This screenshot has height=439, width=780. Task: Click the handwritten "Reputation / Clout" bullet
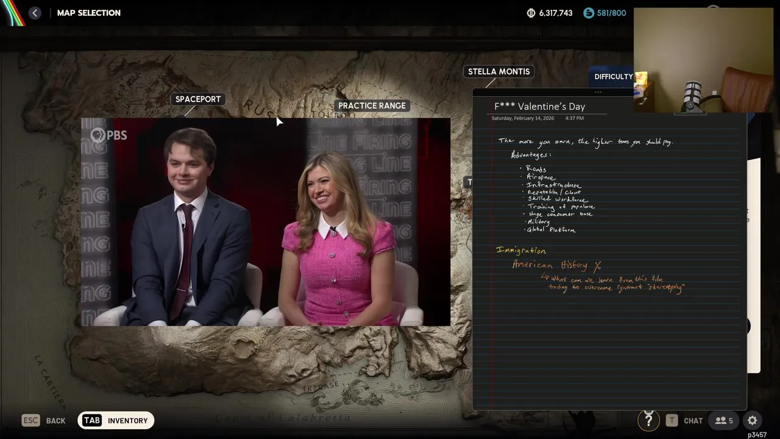tap(554, 192)
